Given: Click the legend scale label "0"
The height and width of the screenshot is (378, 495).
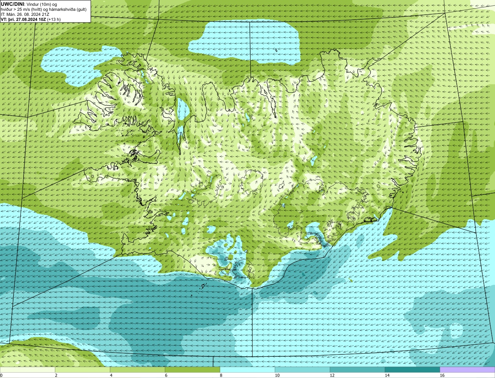Looking at the screenshot, I should coord(1,375).
